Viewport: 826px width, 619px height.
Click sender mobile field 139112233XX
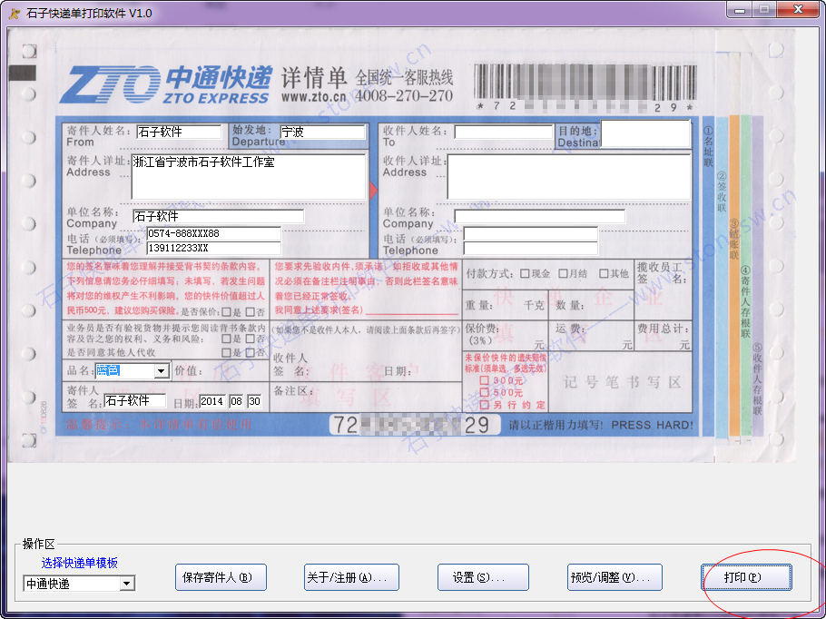click(213, 248)
